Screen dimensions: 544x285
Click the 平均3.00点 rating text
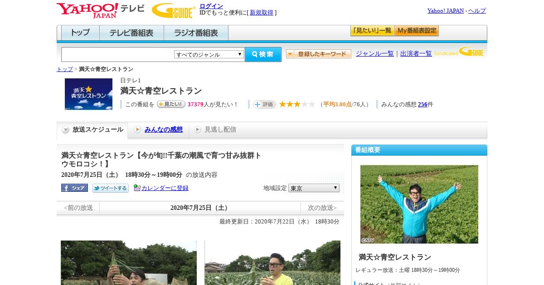337,104
